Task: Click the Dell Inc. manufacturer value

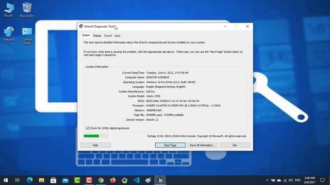Action: [151, 91]
